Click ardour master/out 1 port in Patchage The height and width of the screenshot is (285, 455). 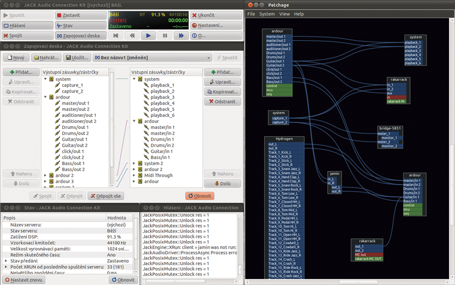tap(279, 36)
